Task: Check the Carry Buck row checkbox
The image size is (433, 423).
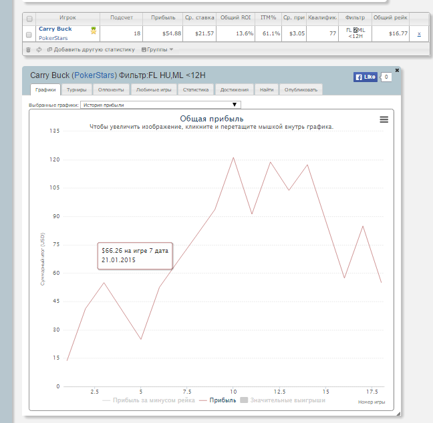Action: pos(29,34)
